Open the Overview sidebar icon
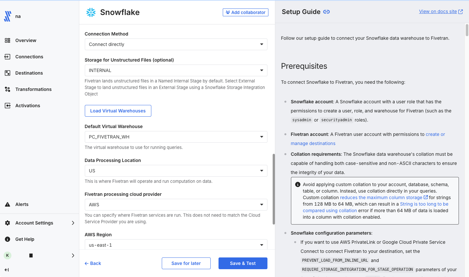 (8, 40)
